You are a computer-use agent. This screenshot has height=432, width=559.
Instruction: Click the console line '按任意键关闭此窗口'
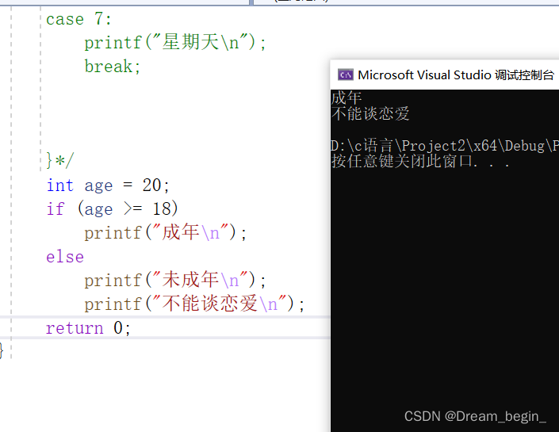(420, 161)
